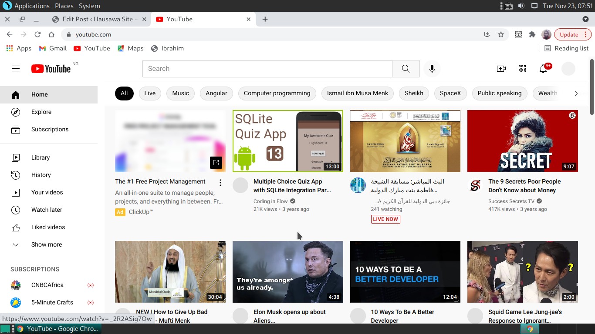Open Success Secrets TV channel avatar
The width and height of the screenshot is (595, 334).
(x=475, y=185)
